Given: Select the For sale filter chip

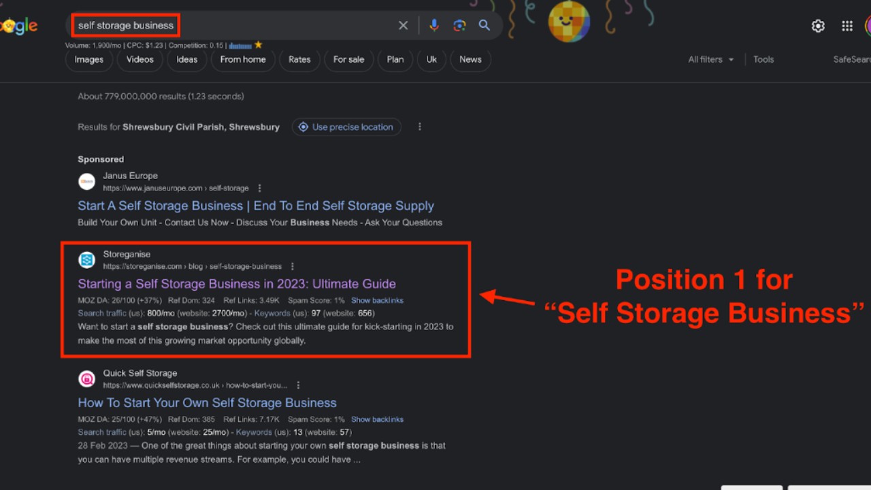Looking at the screenshot, I should coord(348,59).
